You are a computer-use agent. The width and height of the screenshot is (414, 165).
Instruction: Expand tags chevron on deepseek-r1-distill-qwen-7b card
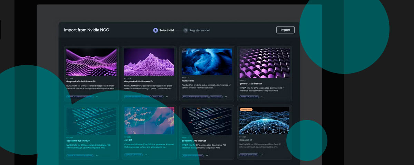click(167, 97)
